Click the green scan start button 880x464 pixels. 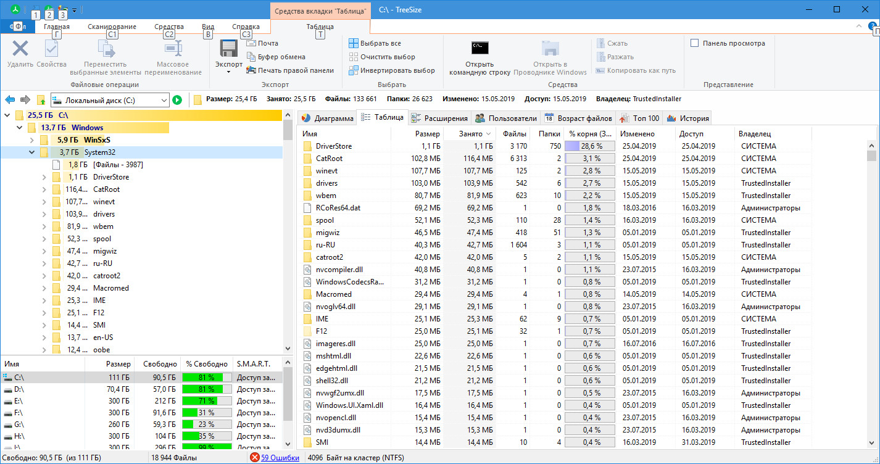click(x=177, y=100)
